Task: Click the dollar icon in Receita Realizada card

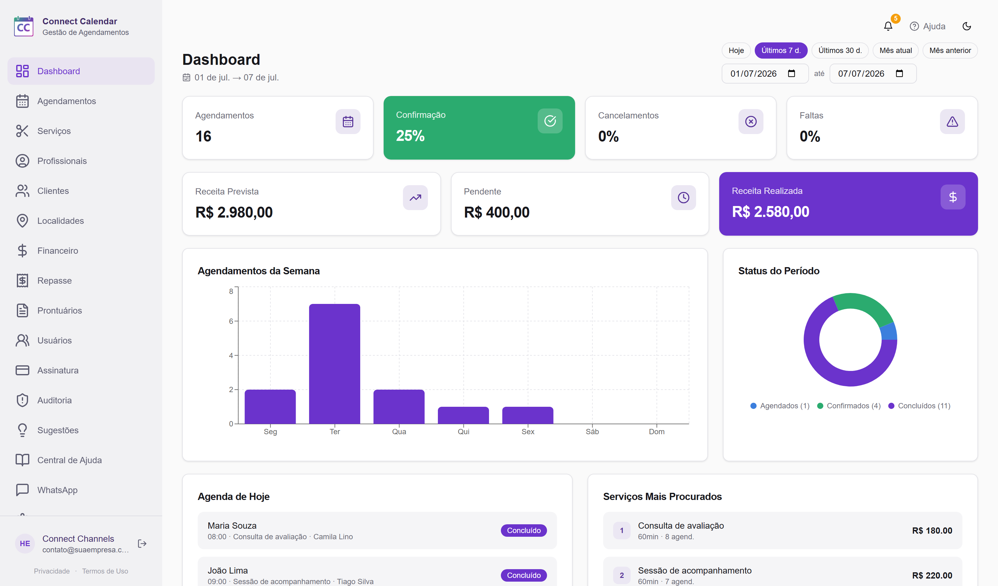Action: pyautogui.click(x=952, y=197)
